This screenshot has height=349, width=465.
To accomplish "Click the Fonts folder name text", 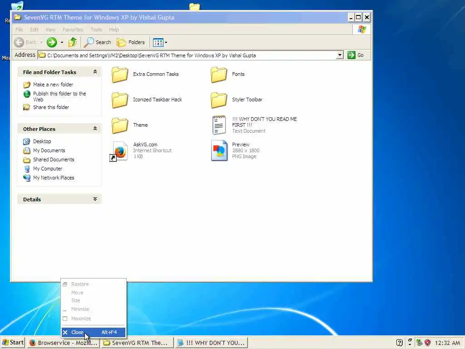I will 238,74.
